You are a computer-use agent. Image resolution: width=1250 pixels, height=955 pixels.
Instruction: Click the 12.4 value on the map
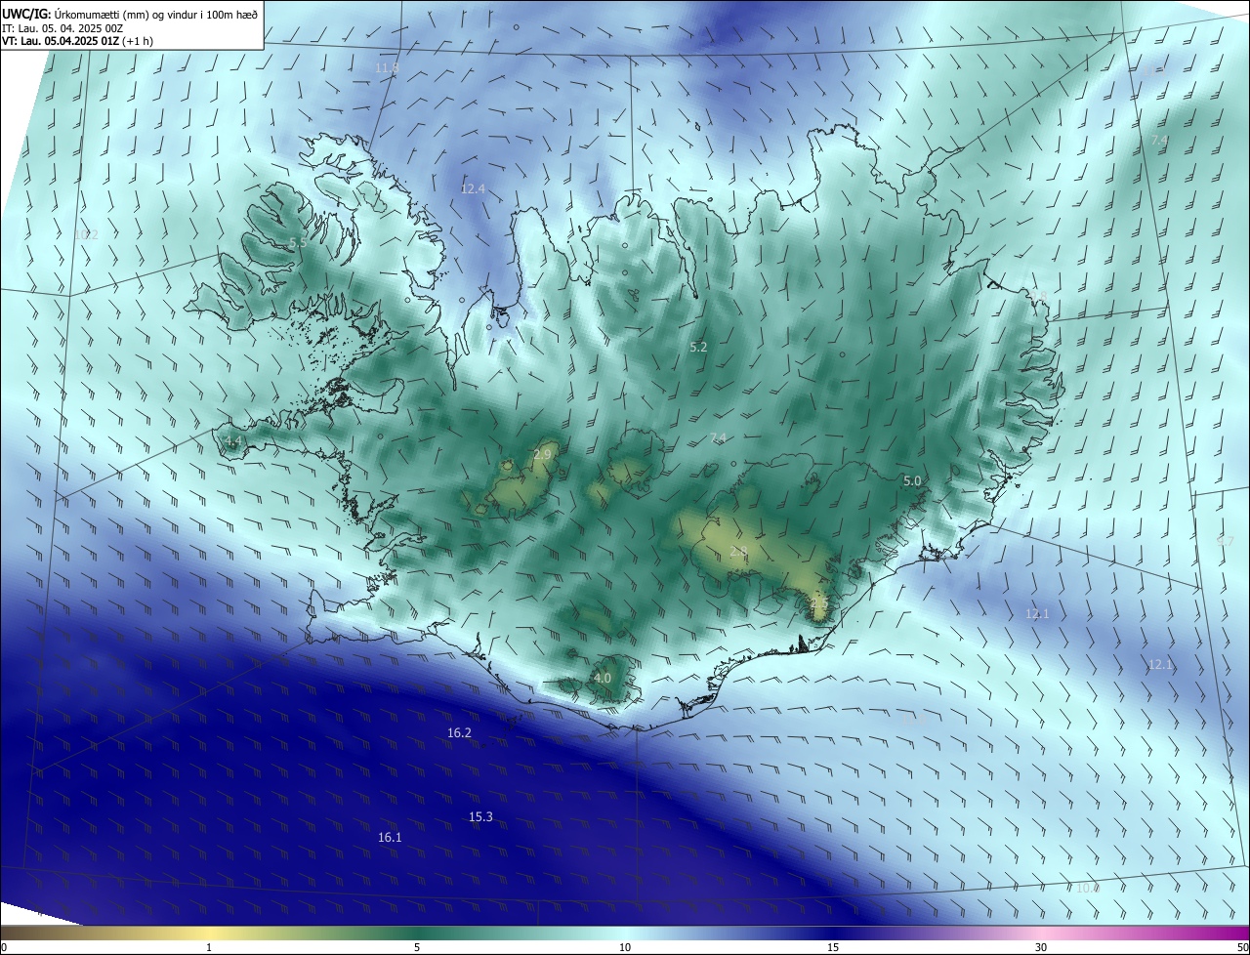(x=473, y=188)
